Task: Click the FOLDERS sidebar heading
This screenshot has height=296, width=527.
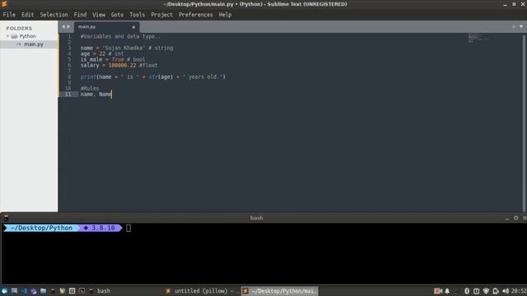Action: tap(19, 28)
